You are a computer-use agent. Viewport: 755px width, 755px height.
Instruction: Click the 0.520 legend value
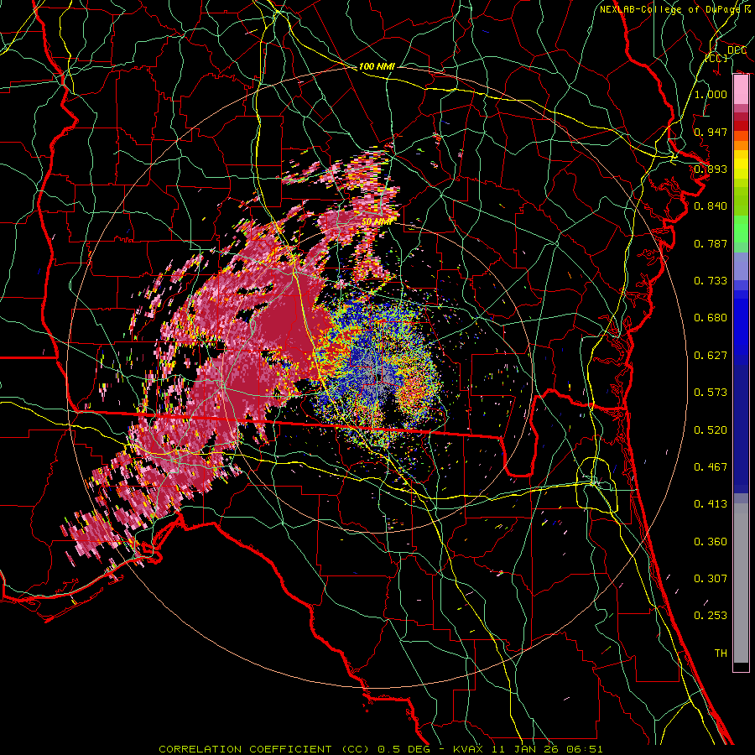711,430
